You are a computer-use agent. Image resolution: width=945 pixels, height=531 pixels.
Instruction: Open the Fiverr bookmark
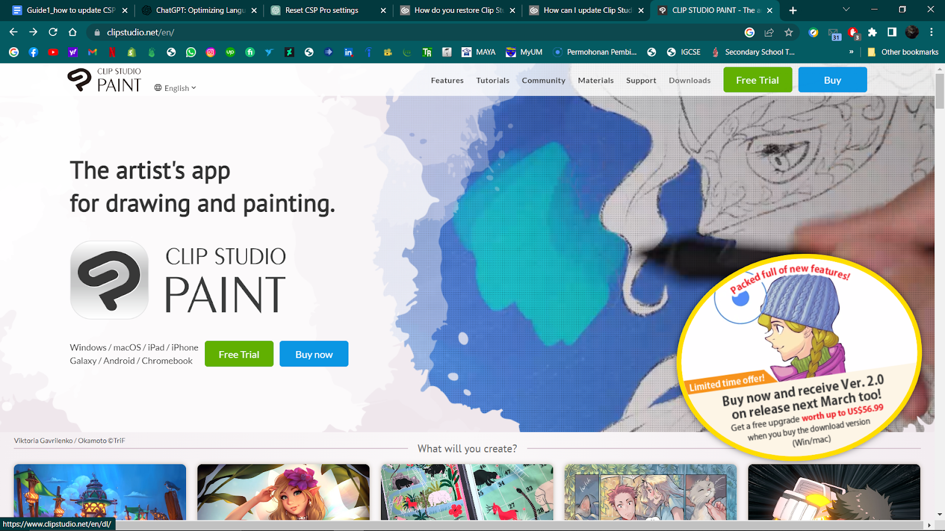tap(250, 52)
